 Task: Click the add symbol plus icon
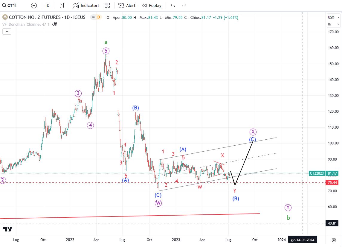pyautogui.click(x=34, y=5)
